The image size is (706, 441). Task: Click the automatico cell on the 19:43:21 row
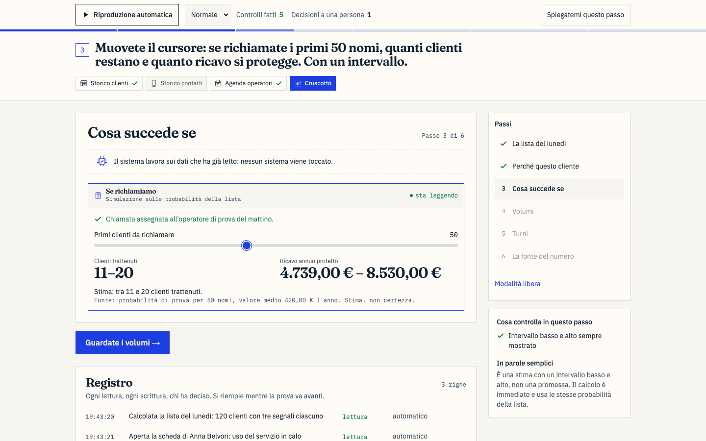[410, 436]
